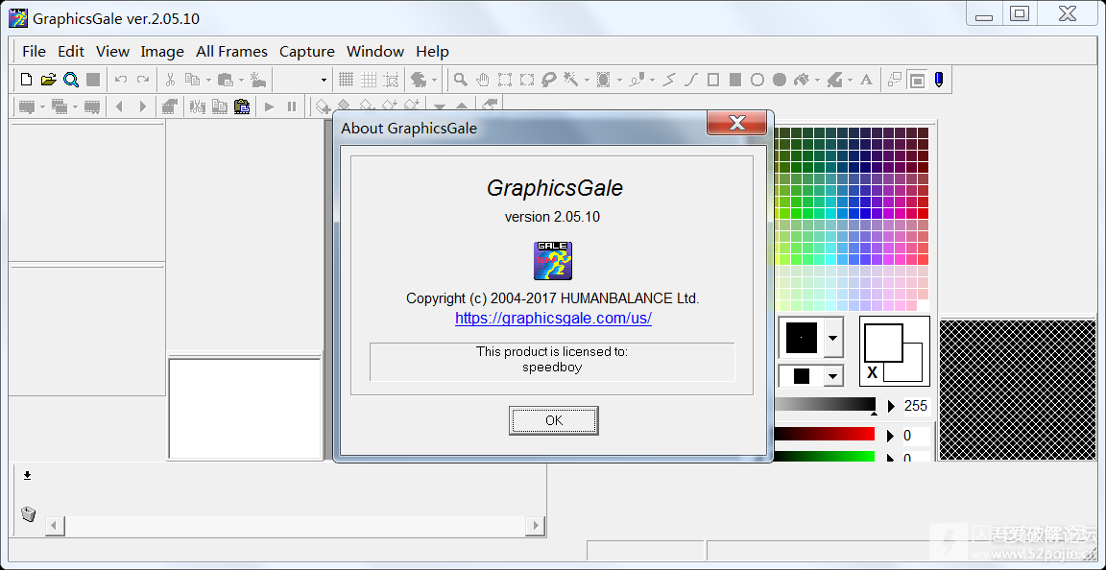The image size is (1106, 570).
Task: Open the large pen shape dropdown
Action: [833, 338]
